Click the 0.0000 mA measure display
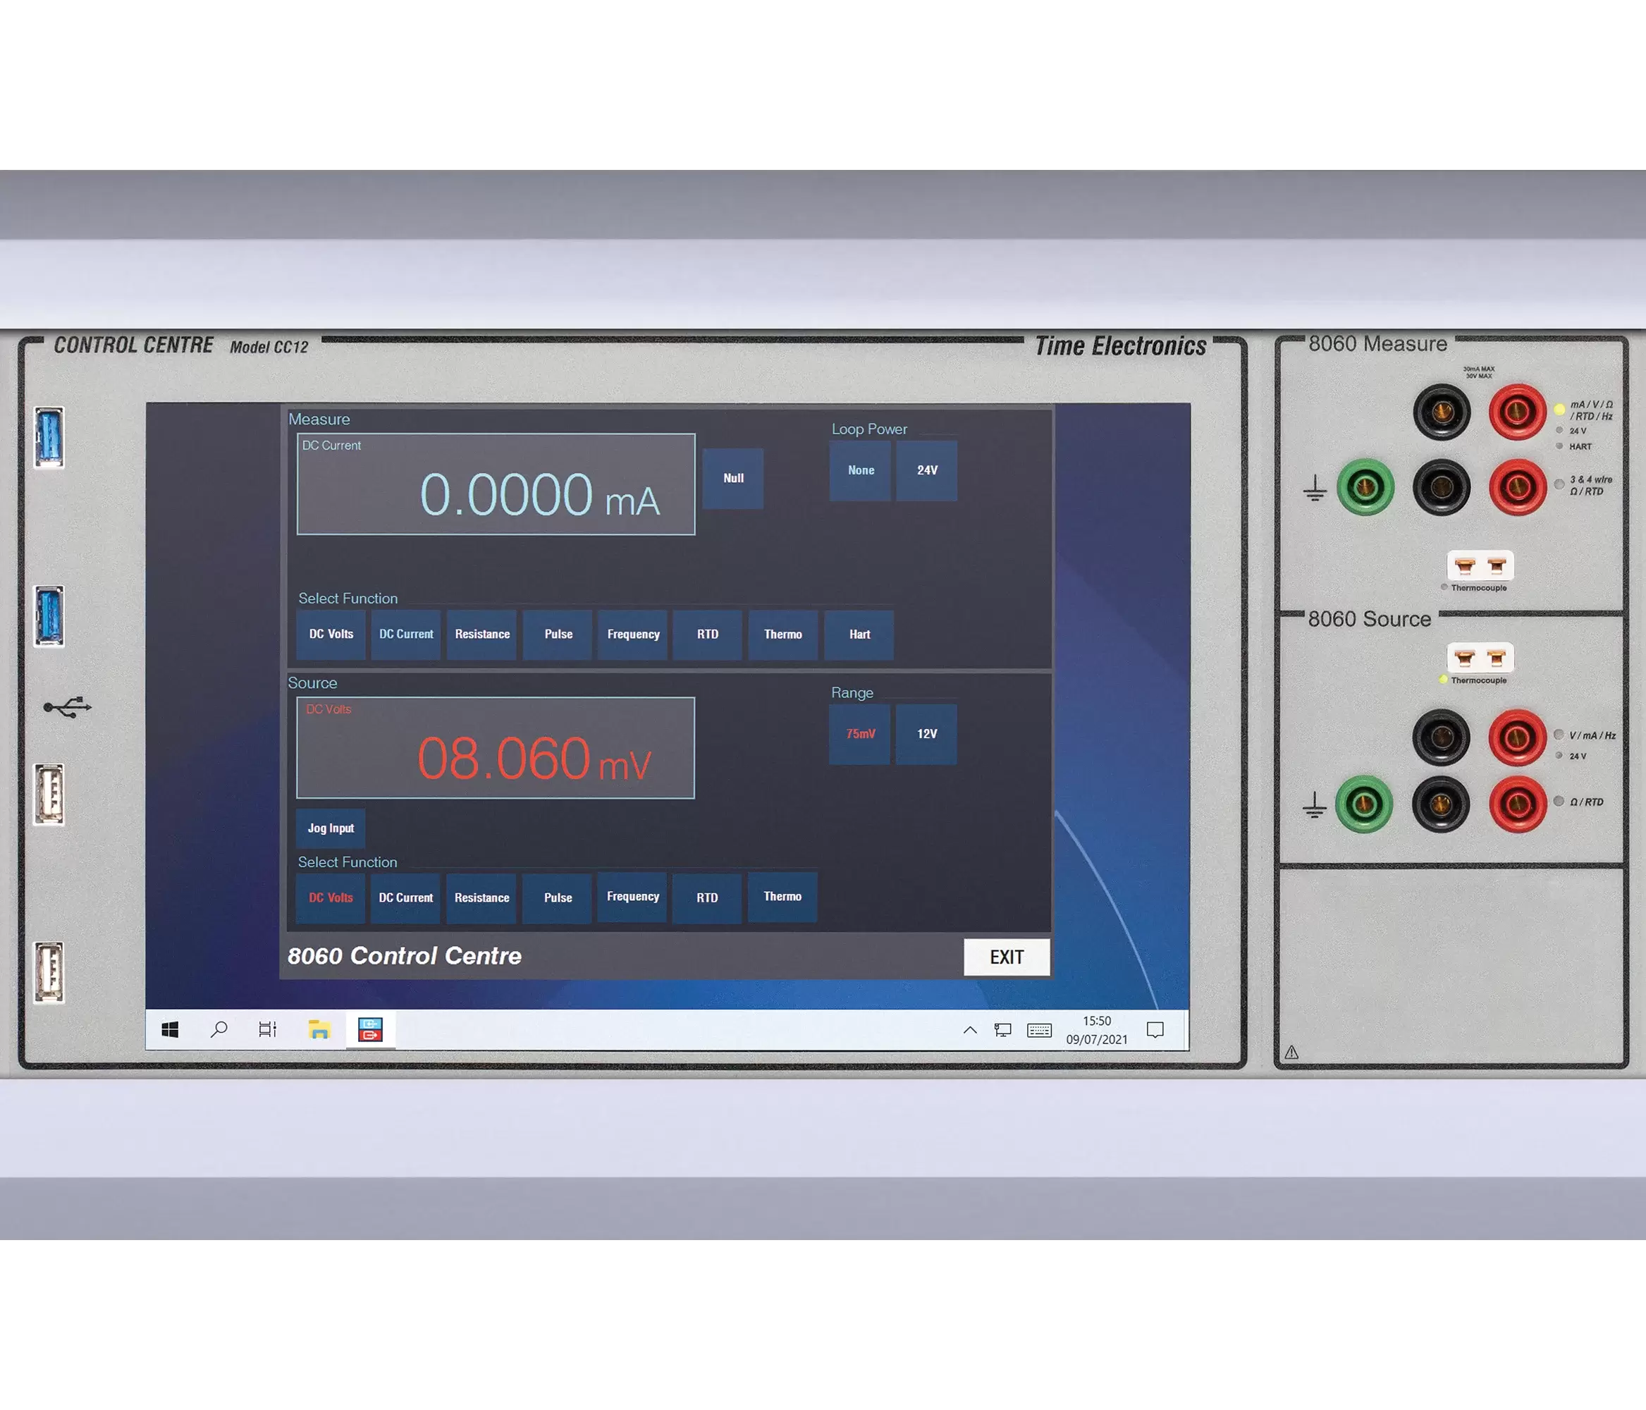 point(496,484)
